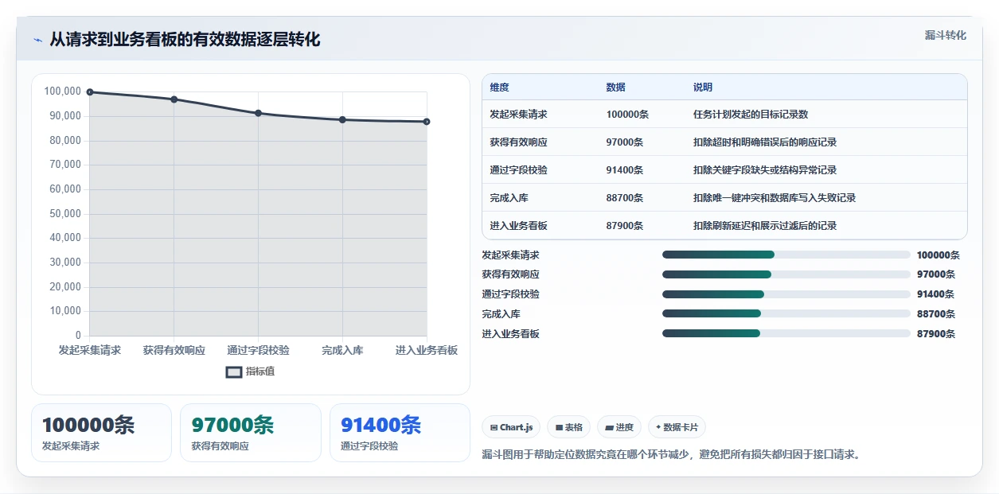Click the 进度 tag chip
Image resolution: width=999 pixels, height=494 pixels.
(x=619, y=427)
